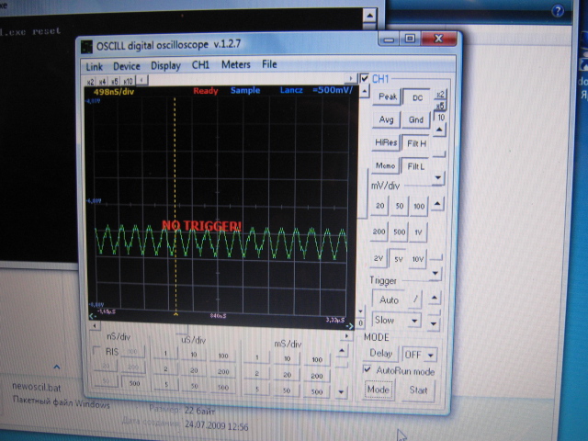The height and width of the screenshot is (441, 588).
Task: Click left scroll arrow below the graph
Action: click(94, 326)
